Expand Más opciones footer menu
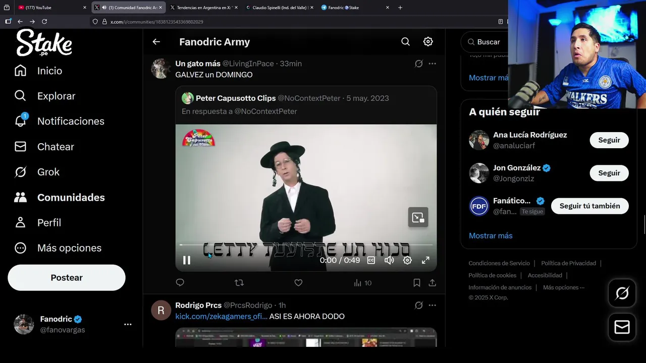This screenshot has width=646, height=363. click(564, 287)
